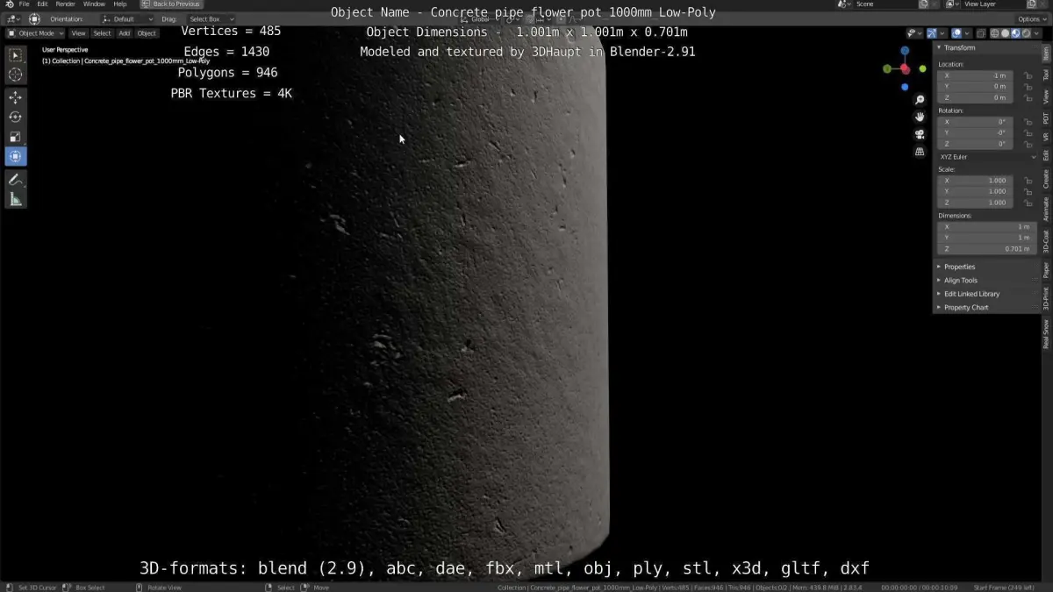
Task: Click the Rotation Z value field
Action: [975, 144]
